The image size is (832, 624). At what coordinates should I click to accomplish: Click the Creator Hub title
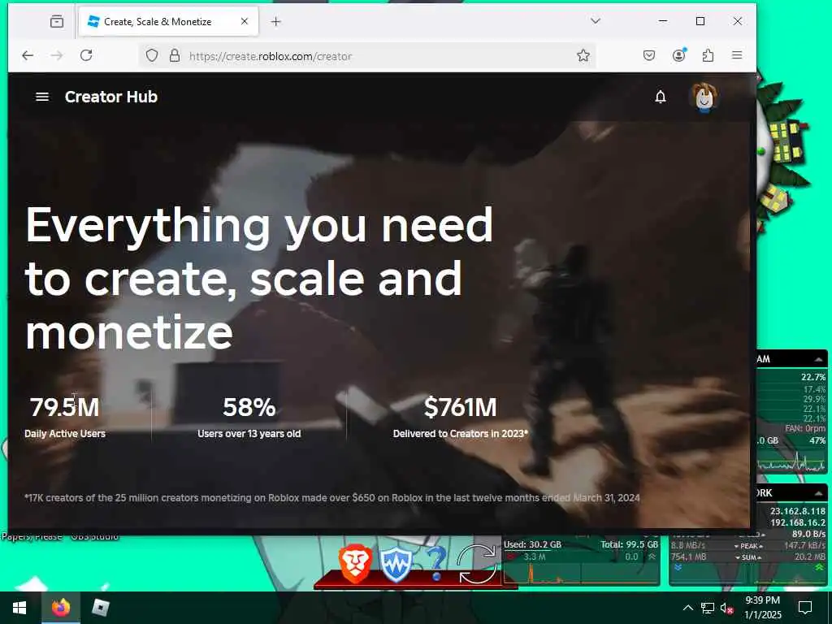click(110, 97)
